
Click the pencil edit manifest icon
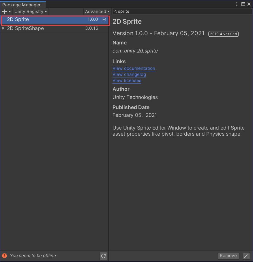(x=246, y=256)
